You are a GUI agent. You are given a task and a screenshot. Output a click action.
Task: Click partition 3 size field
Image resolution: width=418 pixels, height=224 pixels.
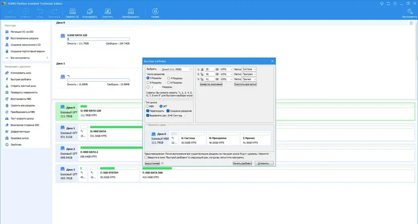210,79
